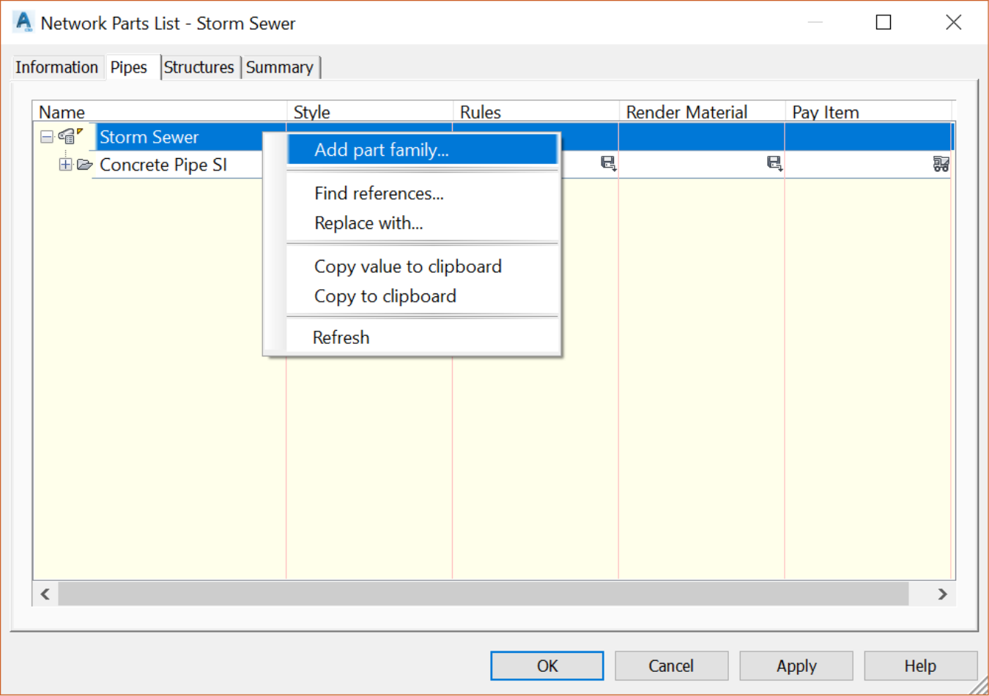Collapse the Storm Sewer tree node
The height and width of the screenshot is (696, 989).
[x=47, y=137]
